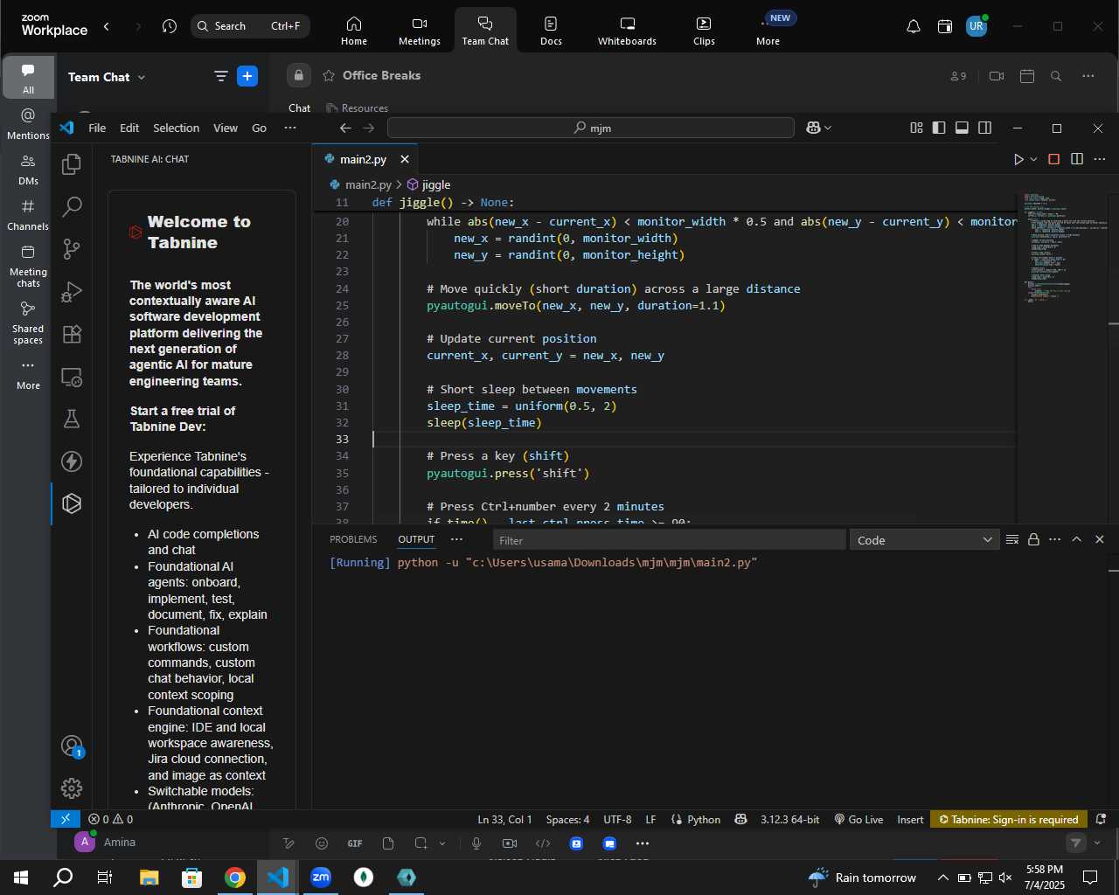This screenshot has width=1119, height=895.
Task: Click the VS Code notifications bell
Action: (x=1102, y=819)
